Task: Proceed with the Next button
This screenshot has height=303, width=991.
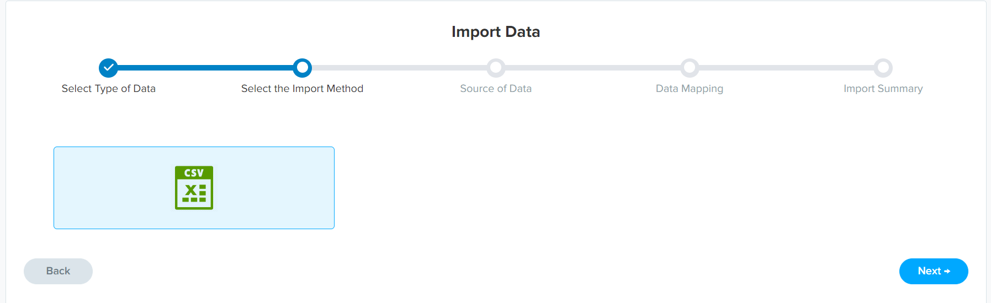Action: 934,271
